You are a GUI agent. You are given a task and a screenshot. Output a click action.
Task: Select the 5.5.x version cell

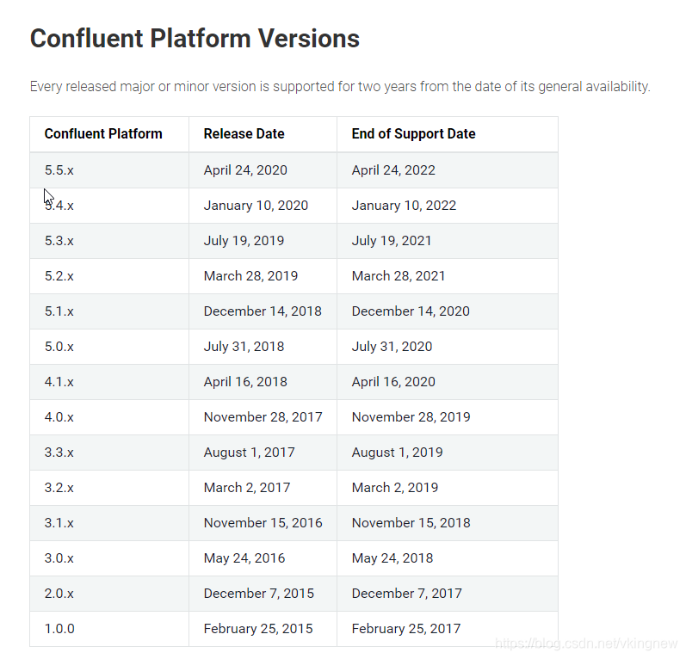point(59,169)
